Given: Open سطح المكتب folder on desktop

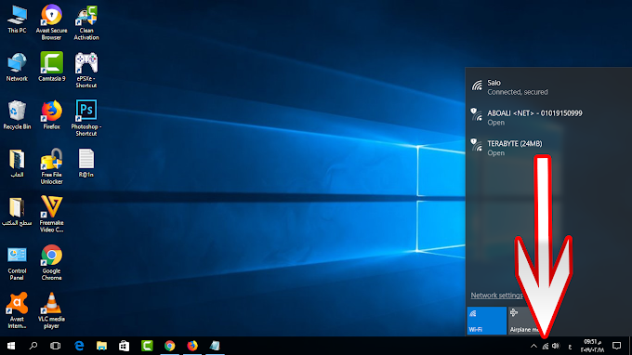Looking at the screenshot, I should [17, 212].
